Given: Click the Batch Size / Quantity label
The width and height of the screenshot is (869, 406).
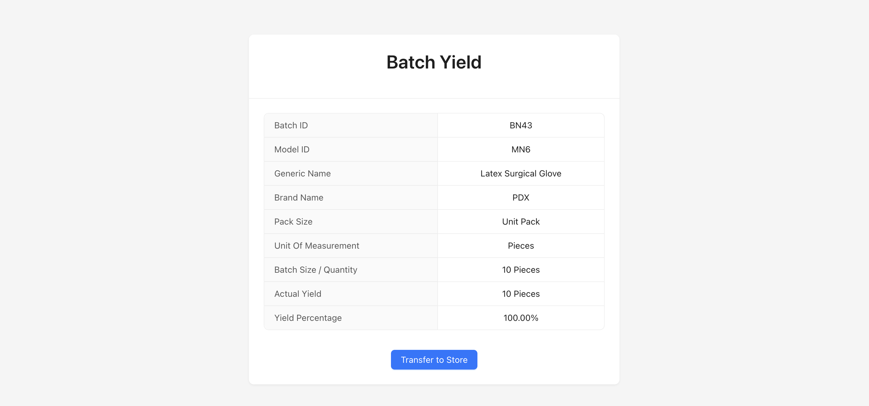Looking at the screenshot, I should (x=315, y=270).
